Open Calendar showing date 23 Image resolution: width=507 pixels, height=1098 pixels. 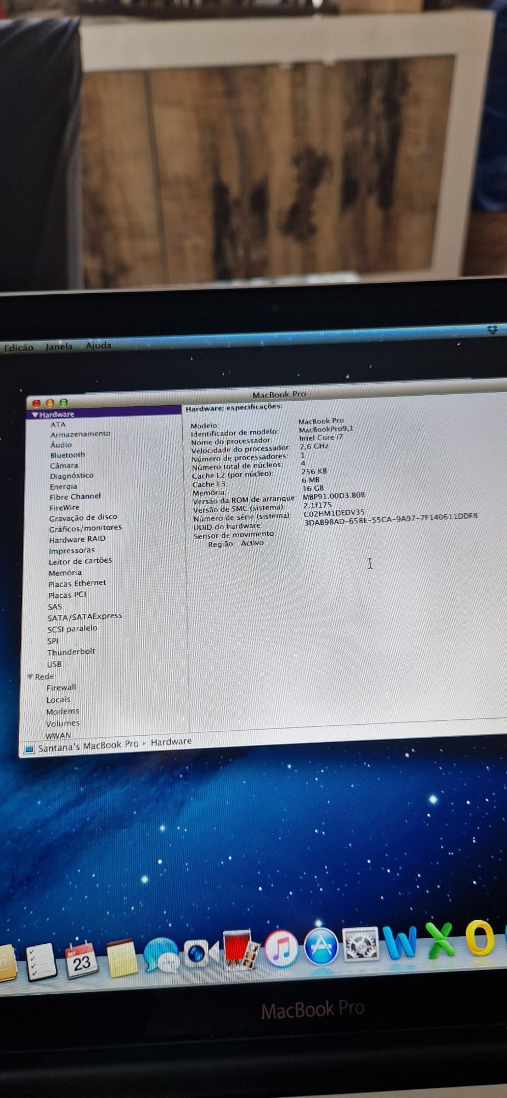(81, 959)
